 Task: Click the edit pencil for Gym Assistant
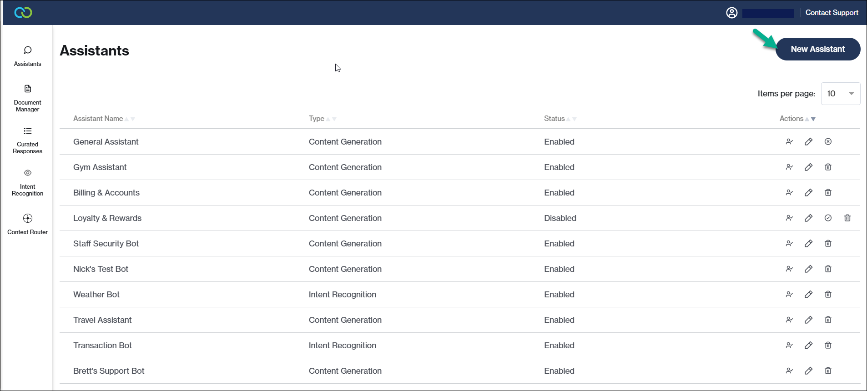click(808, 167)
